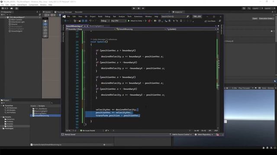Toggle Game view Gizmos button
277x155 pixels.
click(271, 88)
